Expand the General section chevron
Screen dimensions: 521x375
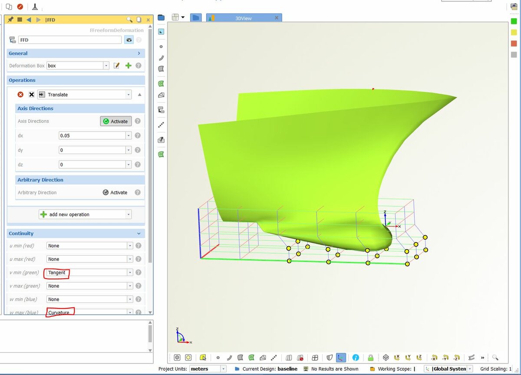tap(139, 53)
